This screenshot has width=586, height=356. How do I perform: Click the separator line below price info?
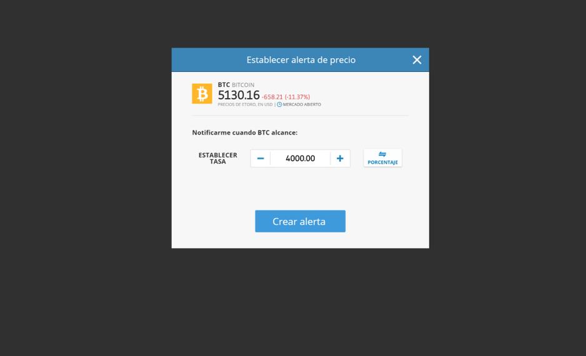(300, 116)
